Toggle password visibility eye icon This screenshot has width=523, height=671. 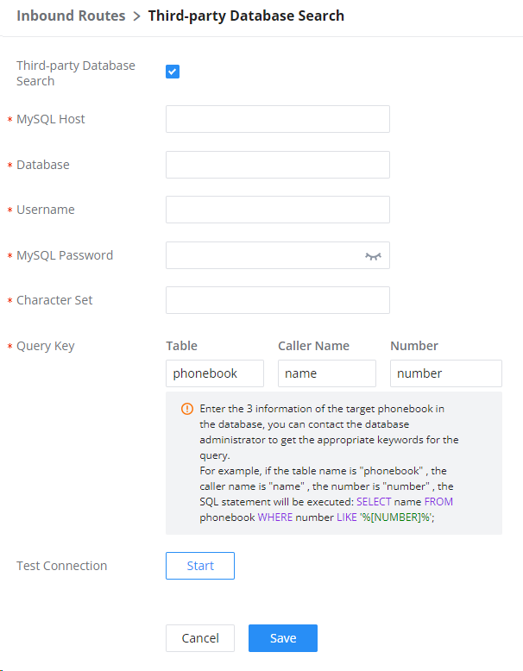pyautogui.click(x=373, y=256)
